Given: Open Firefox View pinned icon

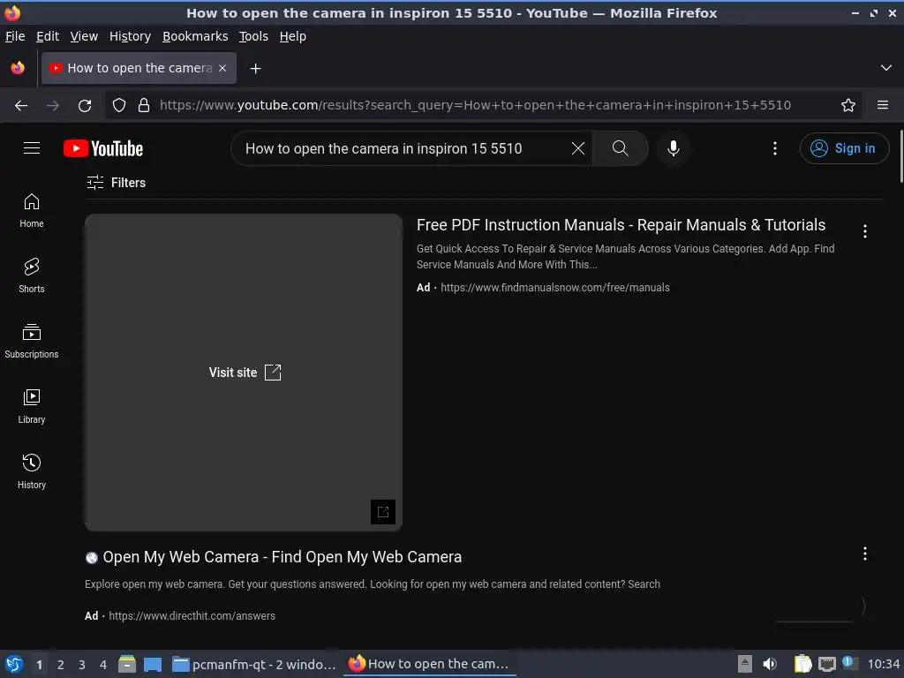Looking at the screenshot, I should (x=18, y=68).
